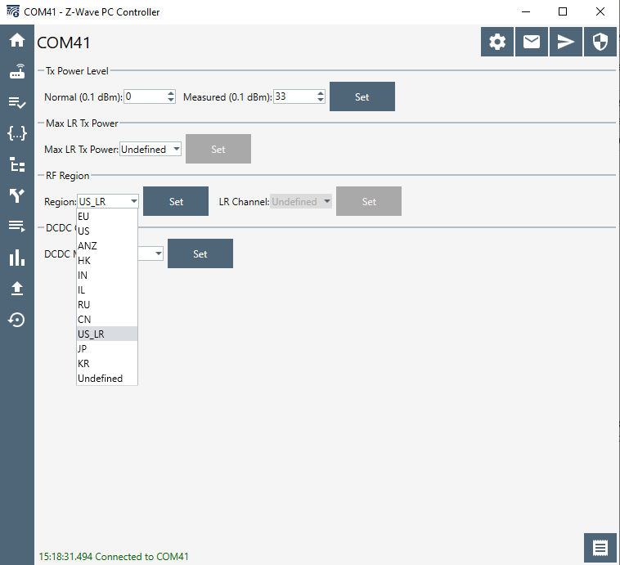This screenshot has width=620, height=565.
Task: Click the upload arrow icon in sidebar
Action: pos(16,289)
